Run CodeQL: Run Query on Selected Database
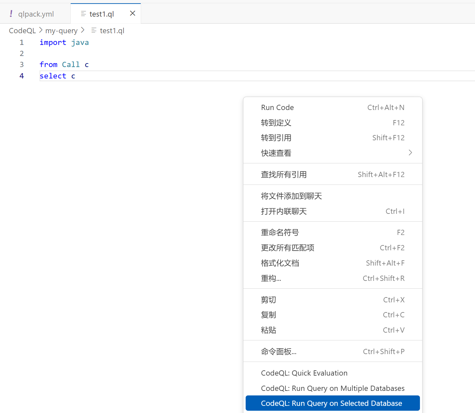475x413 pixels. click(x=331, y=403)
